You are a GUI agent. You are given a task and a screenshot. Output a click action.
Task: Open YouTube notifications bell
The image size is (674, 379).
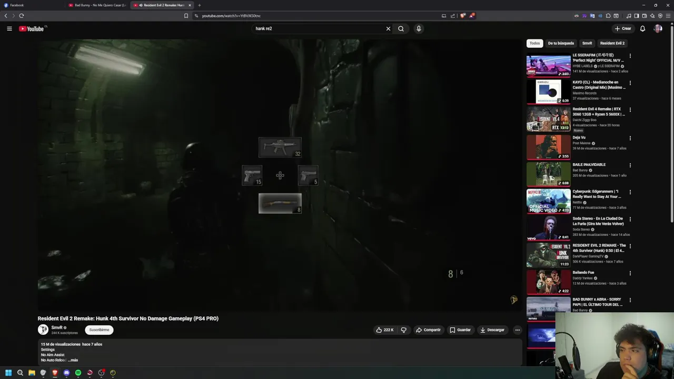pyautogui.click(x=642, y=28)
